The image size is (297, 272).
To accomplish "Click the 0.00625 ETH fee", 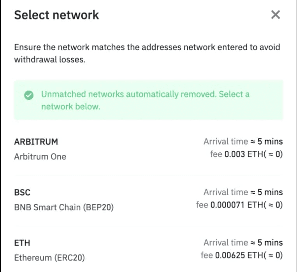I will [x=242, y=255].
